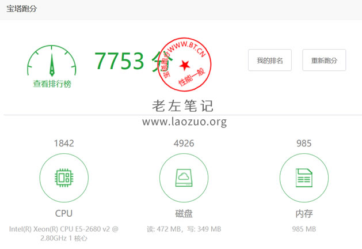Click the 重新跑分 button
The height and width of the screenshot is (249, 362).
point(324,60)
